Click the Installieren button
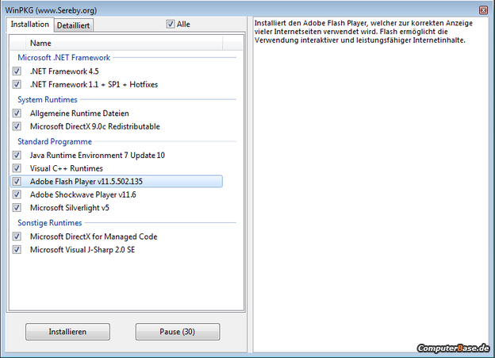Viewport: 495px width, 358px height. (x=67, y=332)
